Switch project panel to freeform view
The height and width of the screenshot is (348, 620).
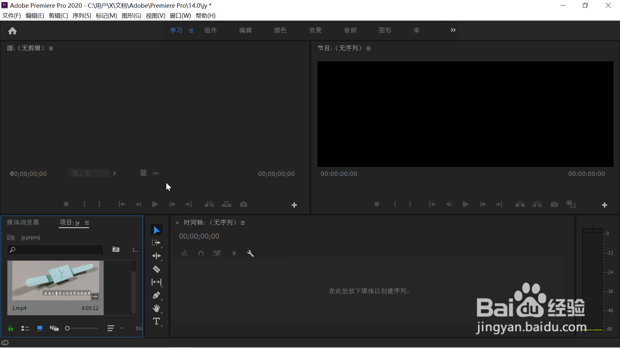click(x=54, y=328)
